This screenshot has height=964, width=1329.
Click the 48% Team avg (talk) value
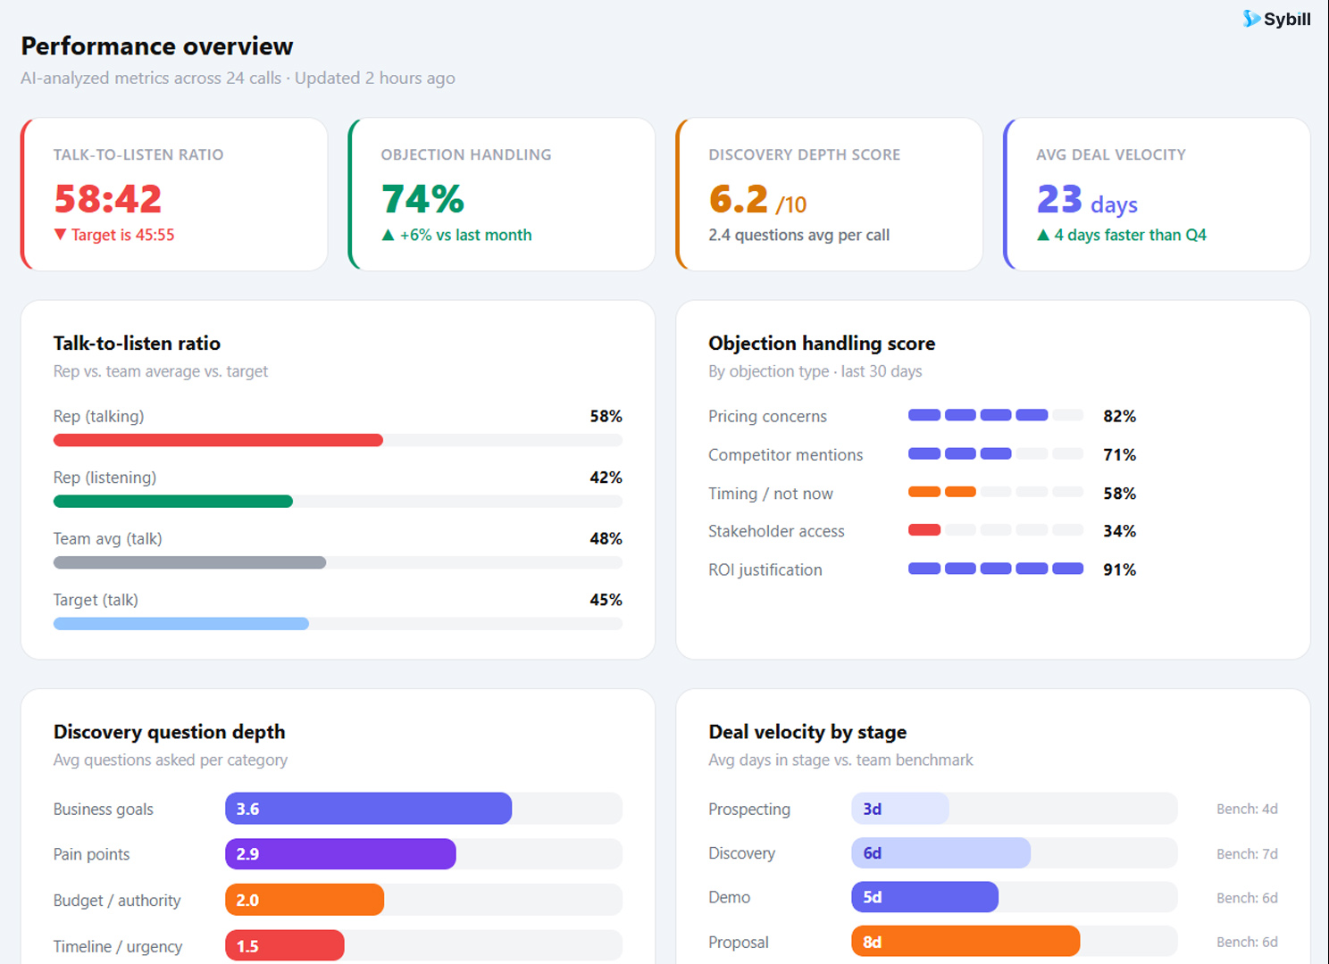click(606, 538)
